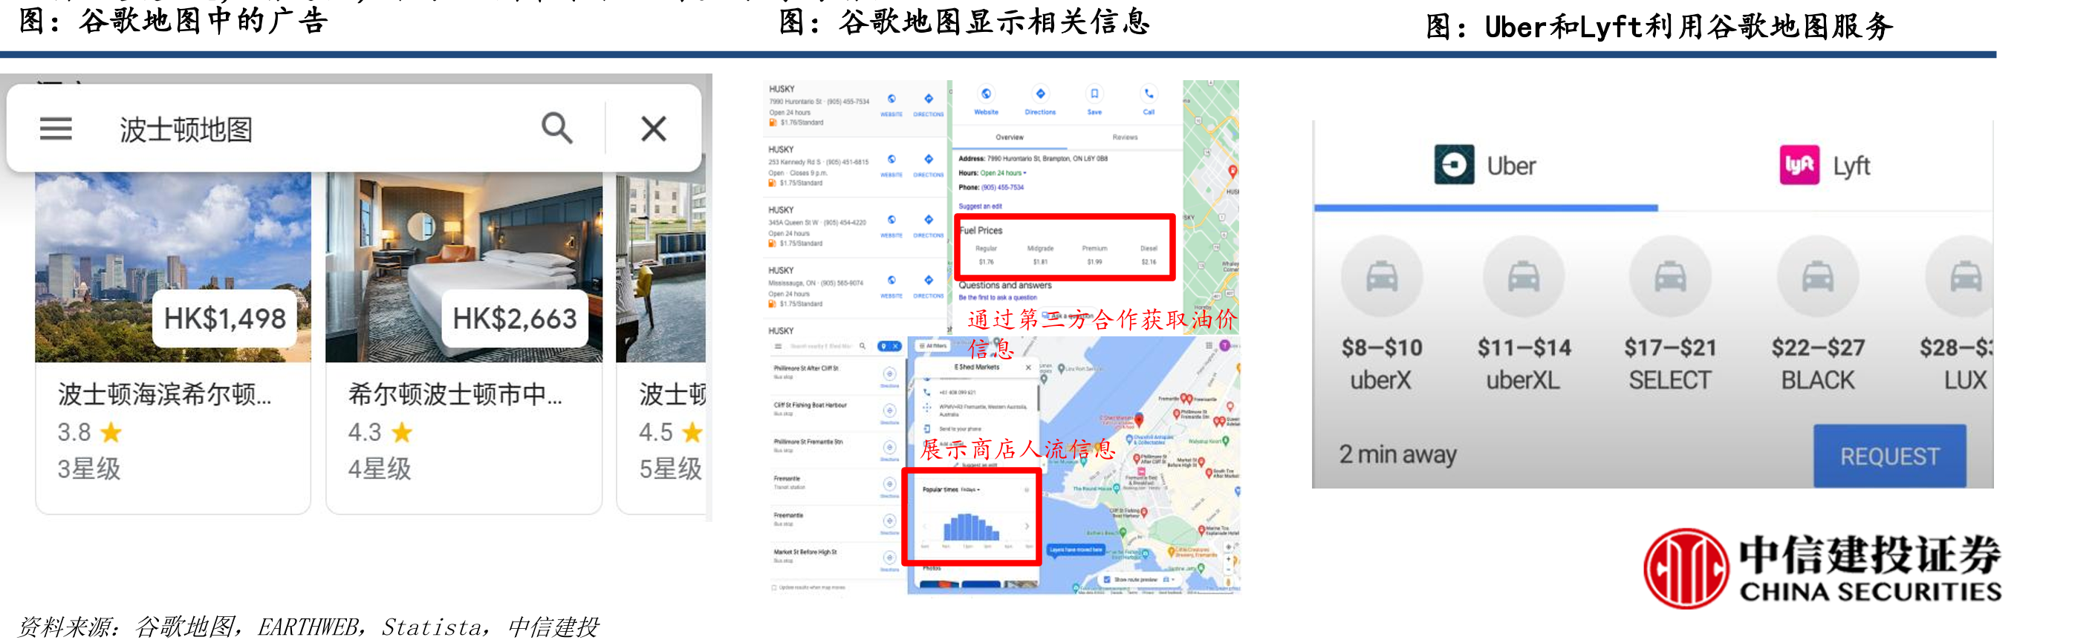Open the hamburger menu beside 波士顿地图
Viewport: 2095px width, 640px height.
pos(56,128)
